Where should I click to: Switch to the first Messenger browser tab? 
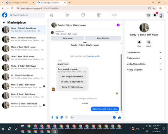coord(20,3)
